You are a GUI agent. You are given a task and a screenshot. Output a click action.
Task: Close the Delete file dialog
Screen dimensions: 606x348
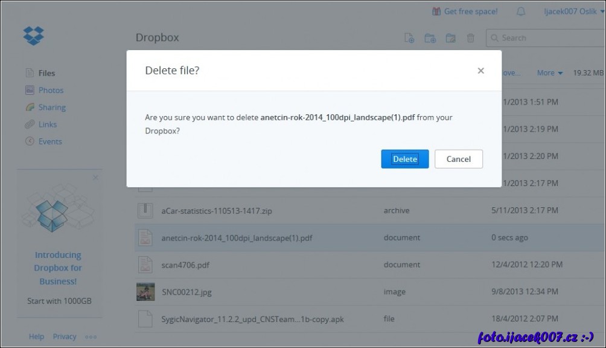(480, 71)
